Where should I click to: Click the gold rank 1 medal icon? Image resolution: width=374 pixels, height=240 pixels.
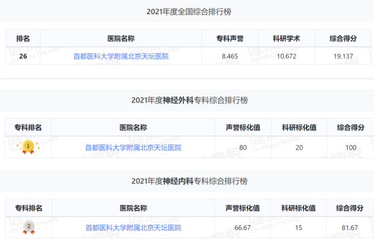click(x=28, y=147)
